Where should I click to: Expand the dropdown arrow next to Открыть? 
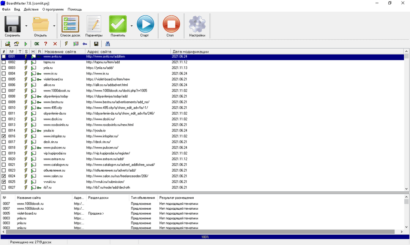click(x=54, y=26)
